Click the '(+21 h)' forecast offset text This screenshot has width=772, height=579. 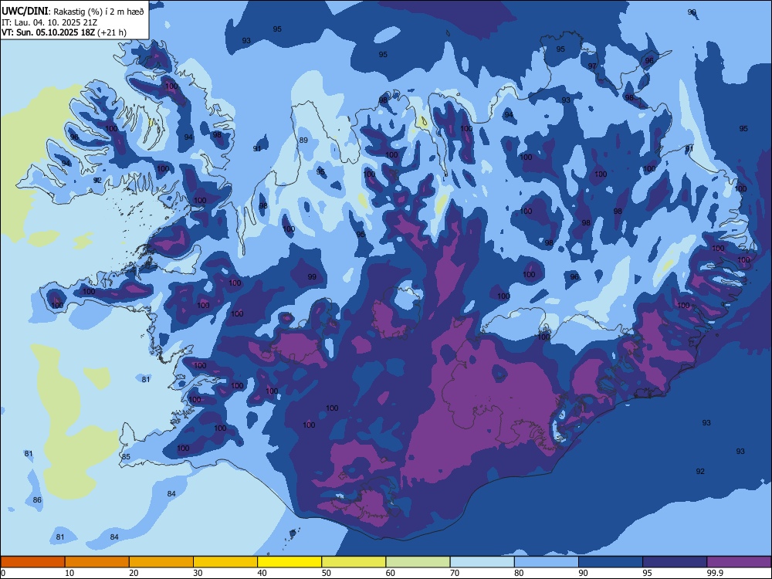pos(112,32)
